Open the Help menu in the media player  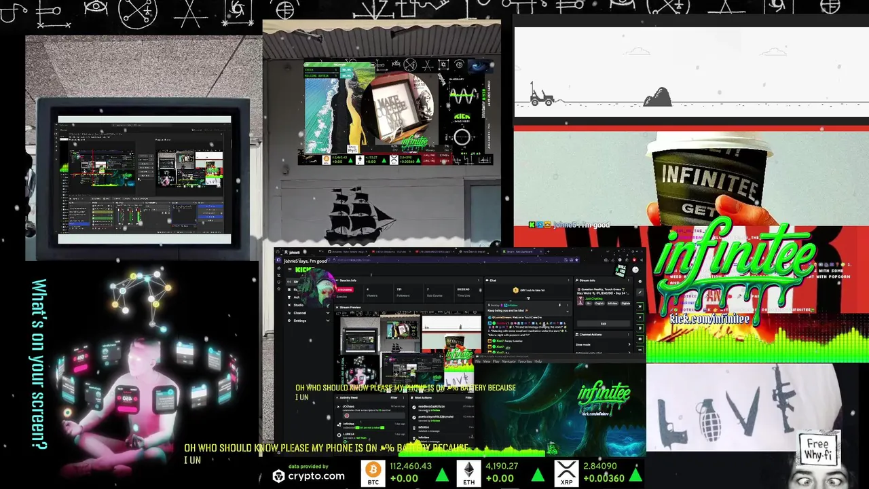(538, 361)
